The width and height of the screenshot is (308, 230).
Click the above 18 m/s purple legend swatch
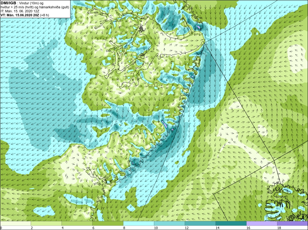click(293, 224)
